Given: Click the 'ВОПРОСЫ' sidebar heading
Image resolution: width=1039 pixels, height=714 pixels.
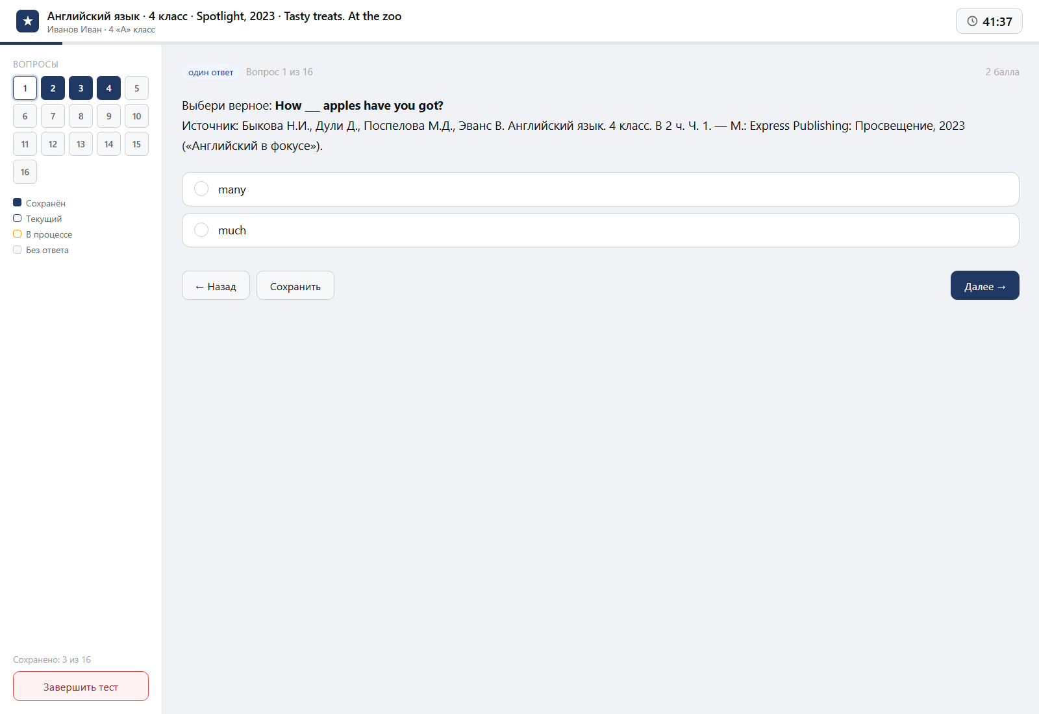Looking at the screenshot, I should 36,64.
